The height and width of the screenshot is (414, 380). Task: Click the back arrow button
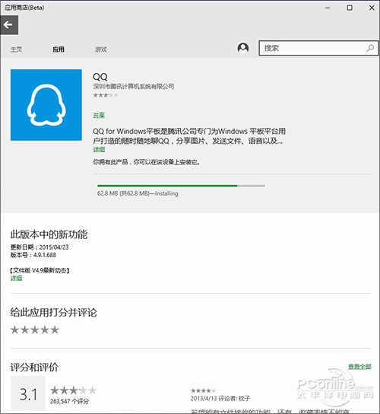(9, 25)
